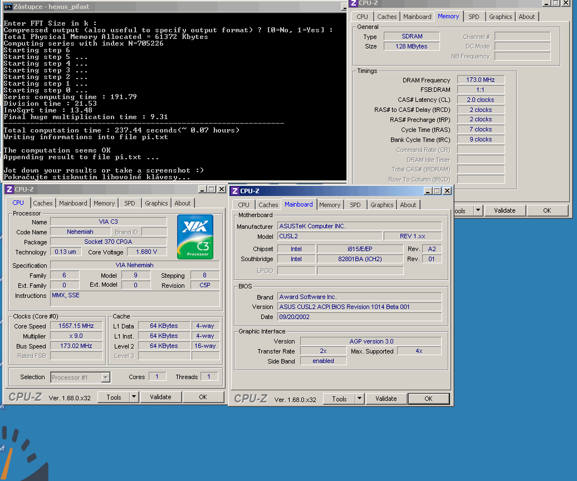The image size is (577, 481).
Task: Open Tools dropdown arrow in the CPU window
Action: click(134, 397)
